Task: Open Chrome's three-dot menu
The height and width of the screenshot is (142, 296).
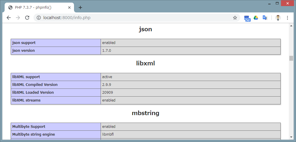Action: [x=287, y=18]
